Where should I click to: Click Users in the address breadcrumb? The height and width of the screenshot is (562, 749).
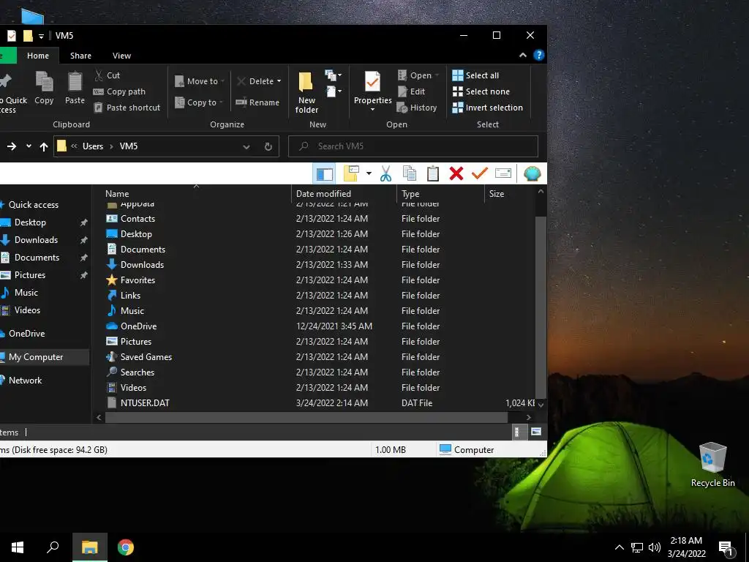coord(93,146)
